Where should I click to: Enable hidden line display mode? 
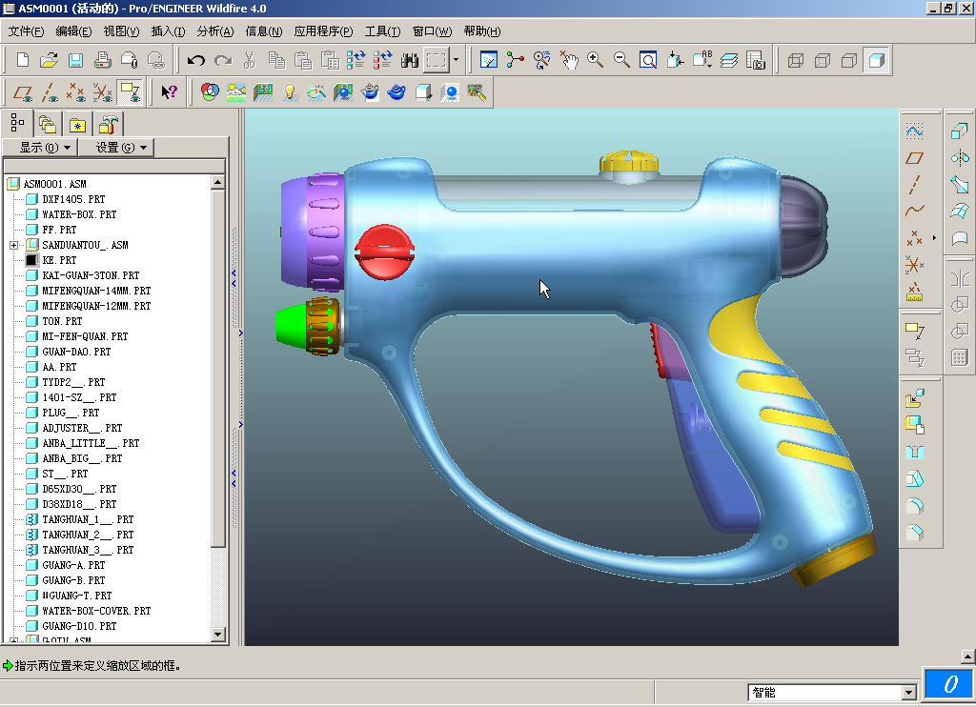pyautogui.click(x=823, y=60)
